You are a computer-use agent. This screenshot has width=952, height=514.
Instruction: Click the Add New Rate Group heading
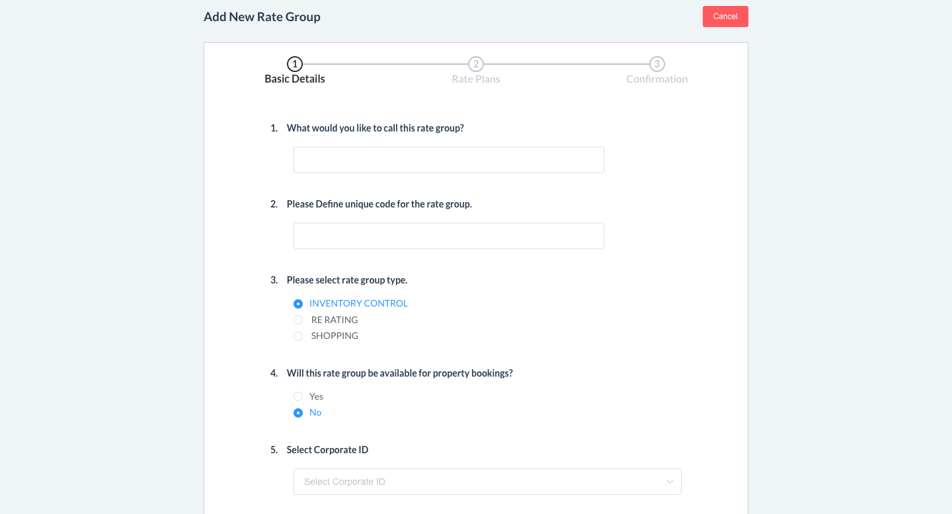click(x=262, y=17)
